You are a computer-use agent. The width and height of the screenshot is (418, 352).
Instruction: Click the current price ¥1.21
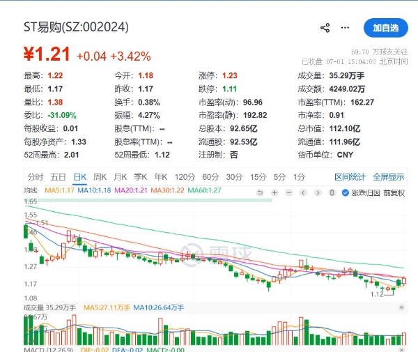(47, 54)
